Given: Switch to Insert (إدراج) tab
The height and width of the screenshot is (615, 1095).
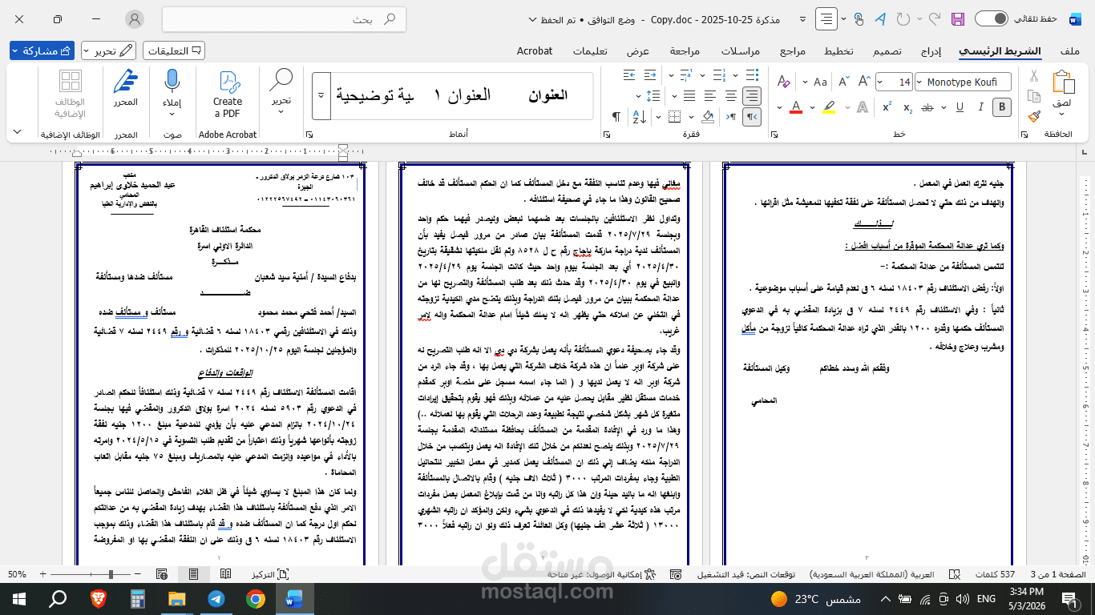Looking at the screenshot, I should [931, 50].
